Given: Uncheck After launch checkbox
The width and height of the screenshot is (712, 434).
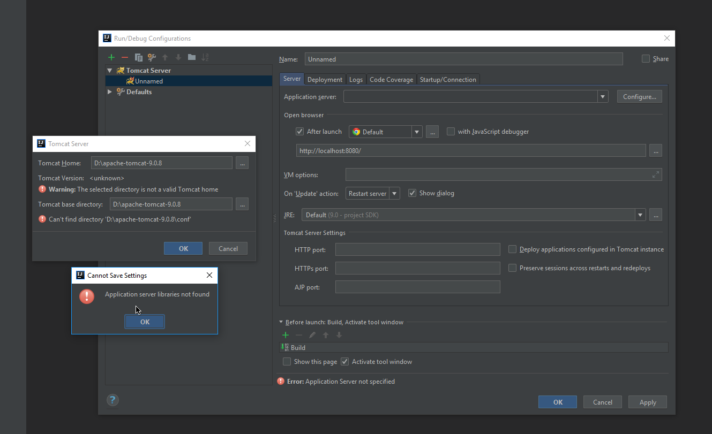Looking at the screenshot, I should tap(300, 132).
